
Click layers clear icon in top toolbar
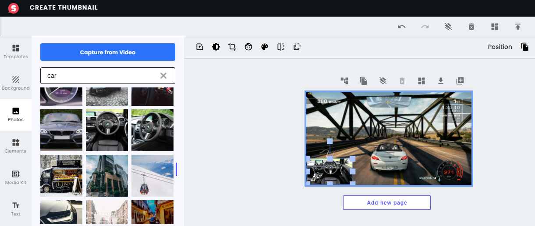point(448,27)
